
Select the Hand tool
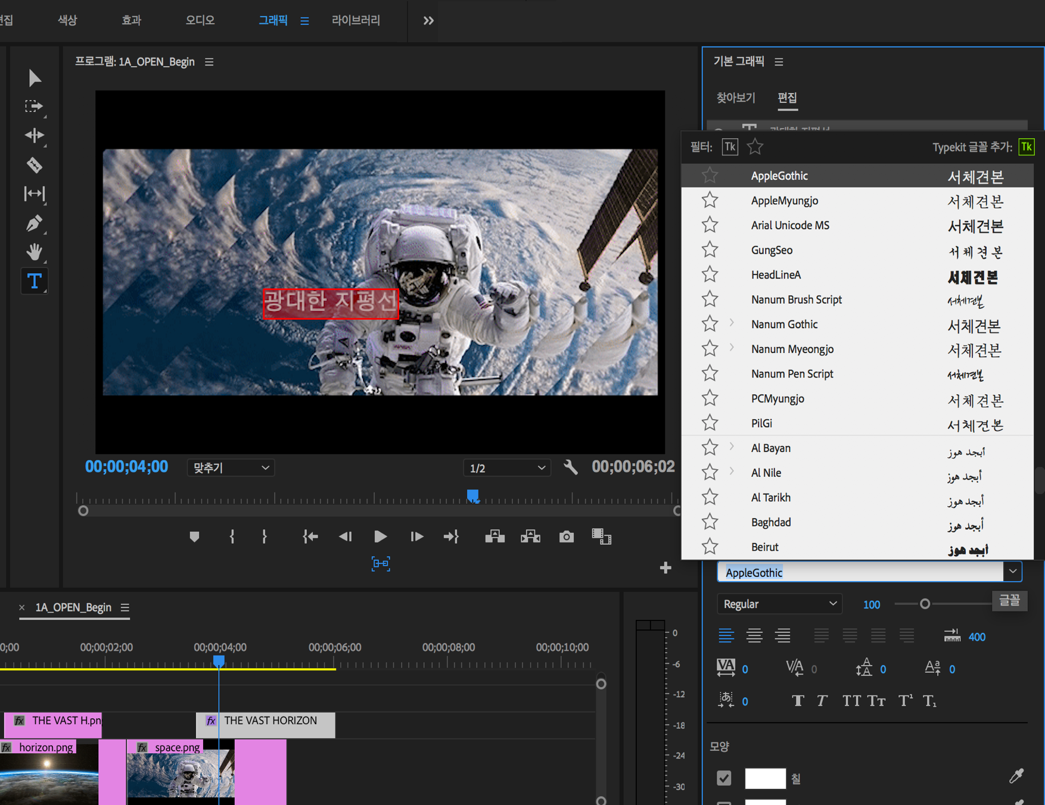tap(34, 252)
